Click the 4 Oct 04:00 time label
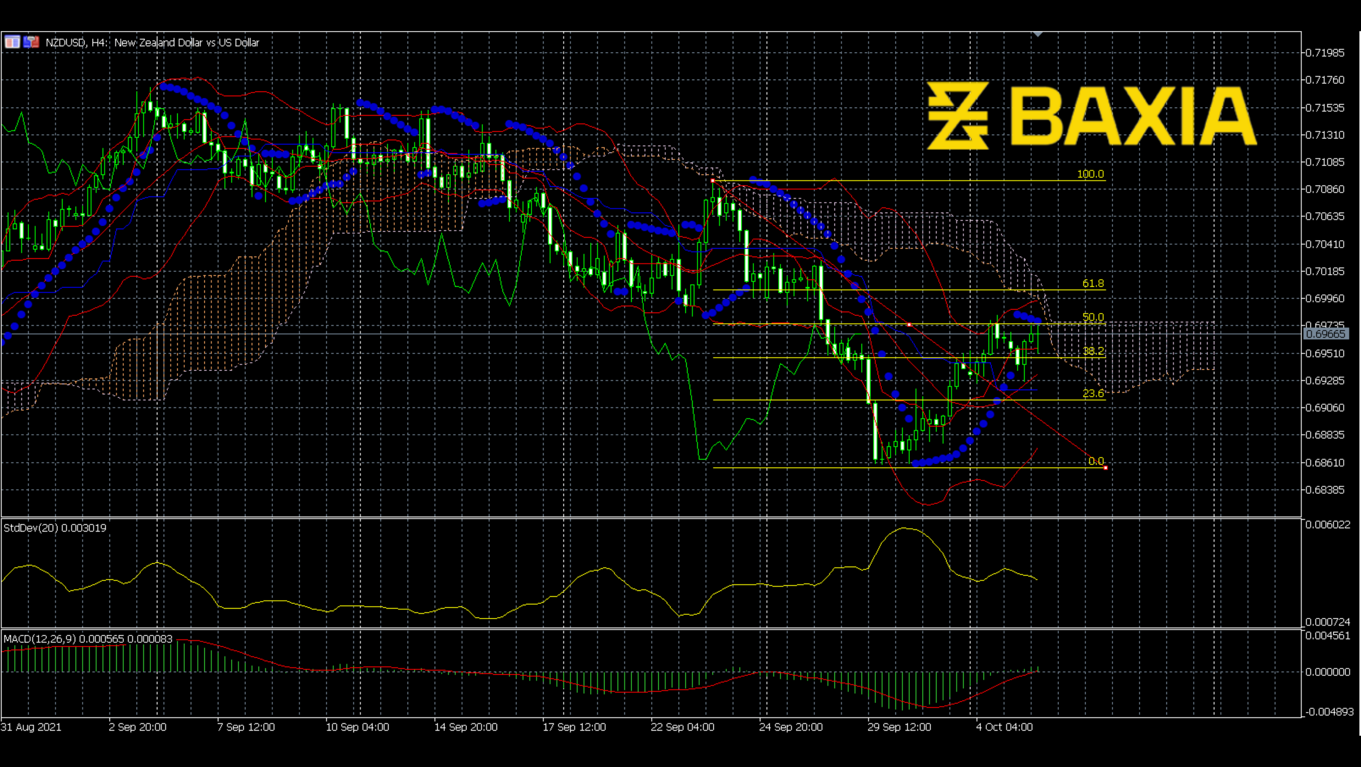1361x767 pixels. pos(1004,727)
